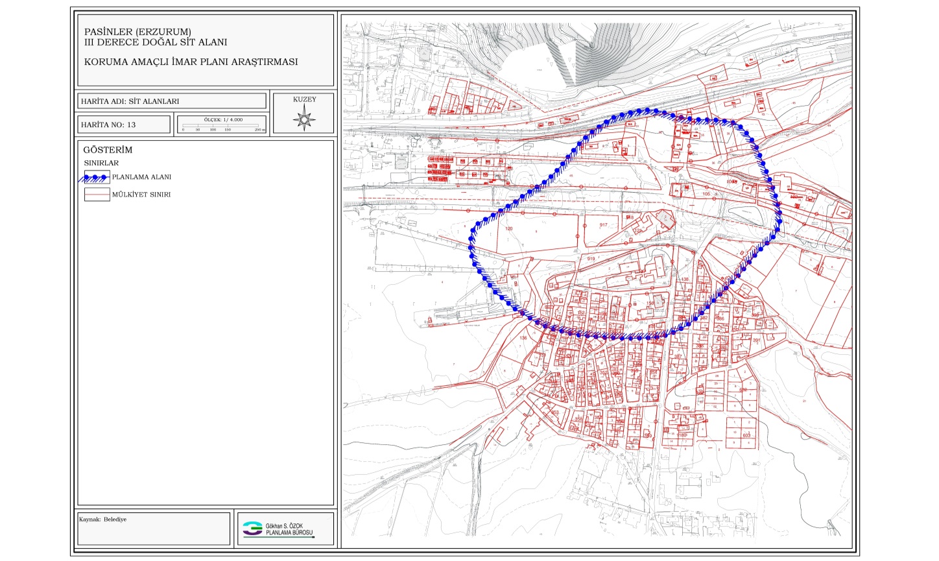Click the text "III DERECE DOĞAL SİT ALANI"
Screen dimensions: 939x561
click(x=156, y=42)
